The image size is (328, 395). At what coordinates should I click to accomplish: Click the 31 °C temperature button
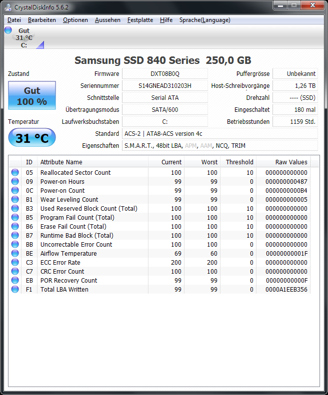click(x=32, y=137)
